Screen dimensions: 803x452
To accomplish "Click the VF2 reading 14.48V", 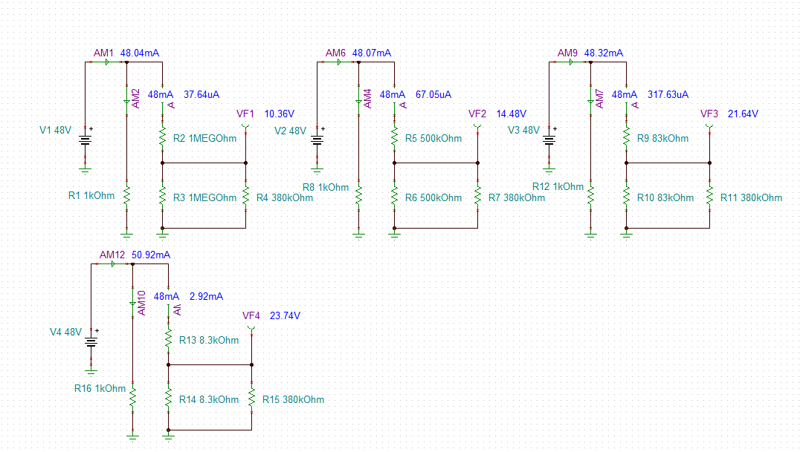I will [x=512, y=114].
